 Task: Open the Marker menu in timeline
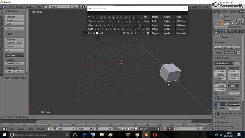pyautogui.click(x=21, y=129)
